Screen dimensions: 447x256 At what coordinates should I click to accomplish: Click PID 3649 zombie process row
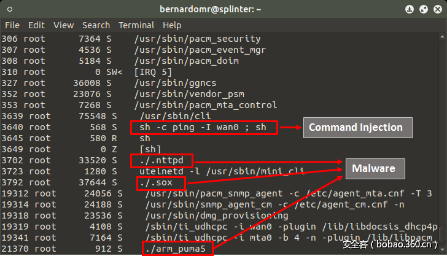(x=12, y=149)
